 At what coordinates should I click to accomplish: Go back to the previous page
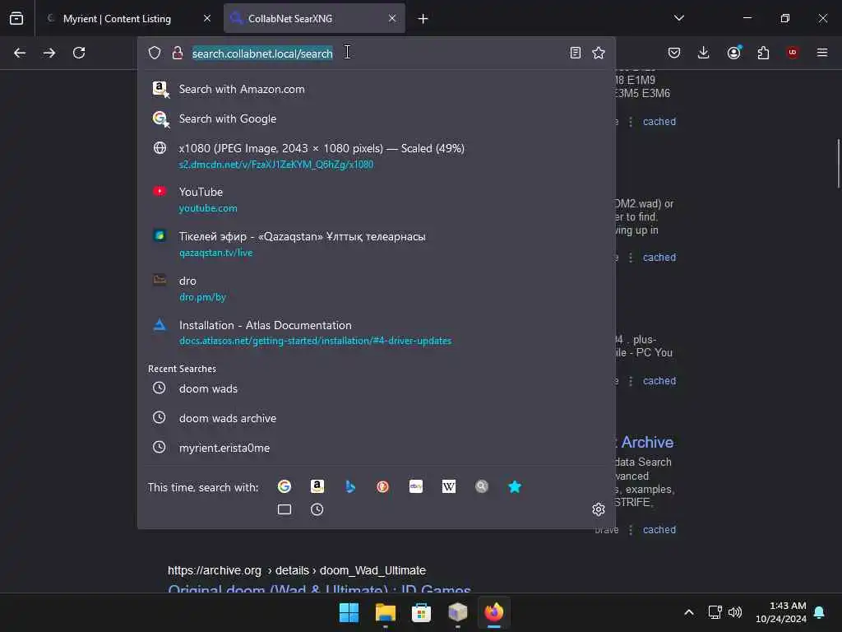coord(20,53)
